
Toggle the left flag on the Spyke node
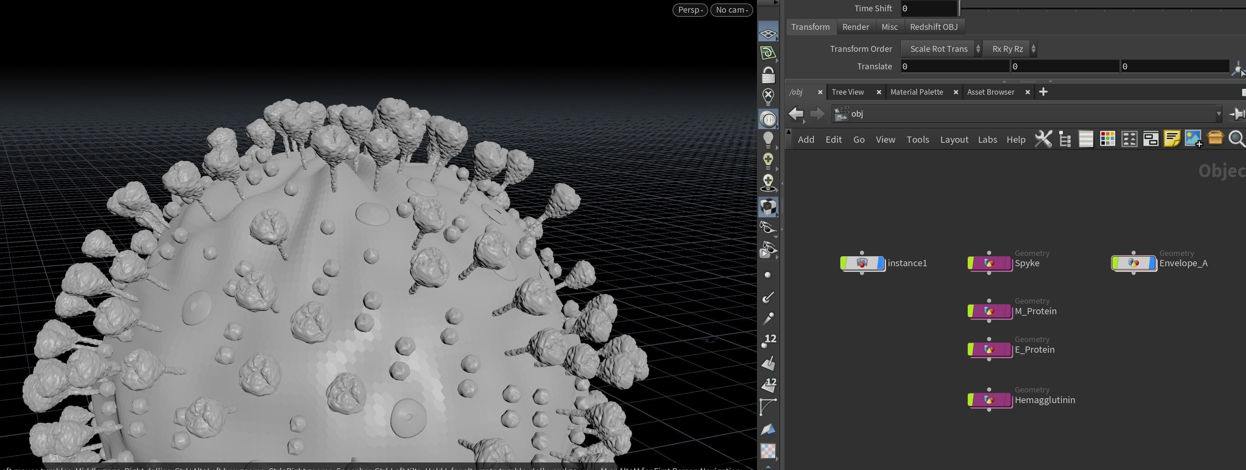coord(971,263)
